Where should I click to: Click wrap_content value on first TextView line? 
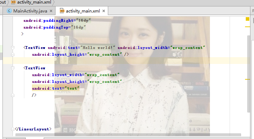tap(188, 48)
